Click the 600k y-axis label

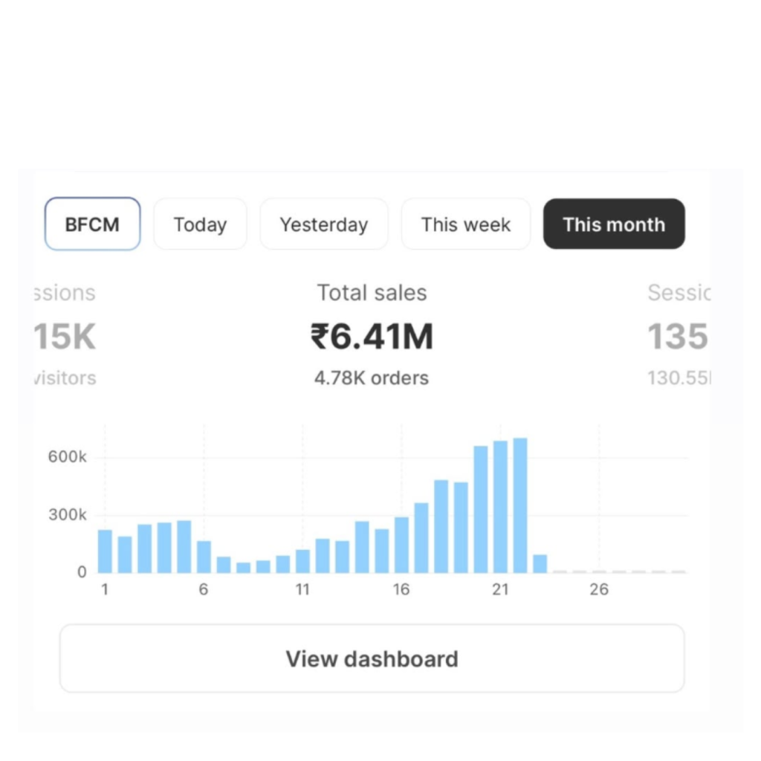tap(67, 456)
